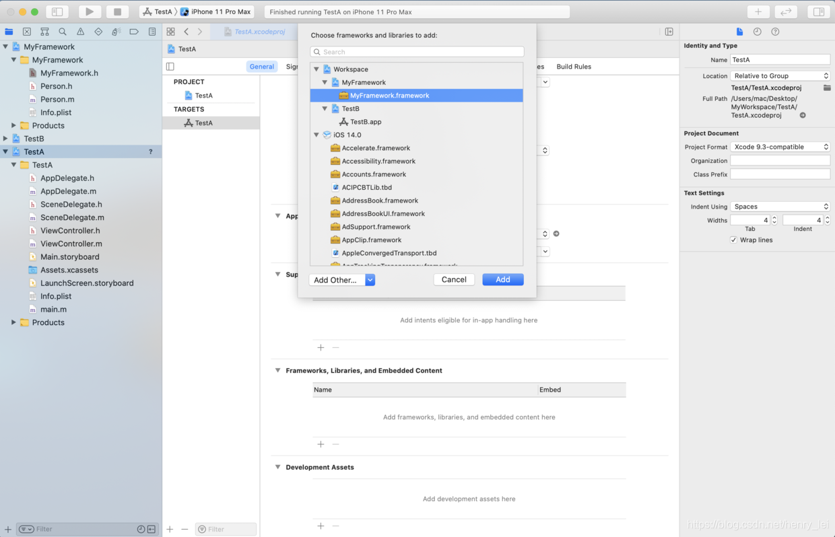Open related items grid icon
This screenshot has width=835, height=537.
click(x=170, y=32)
